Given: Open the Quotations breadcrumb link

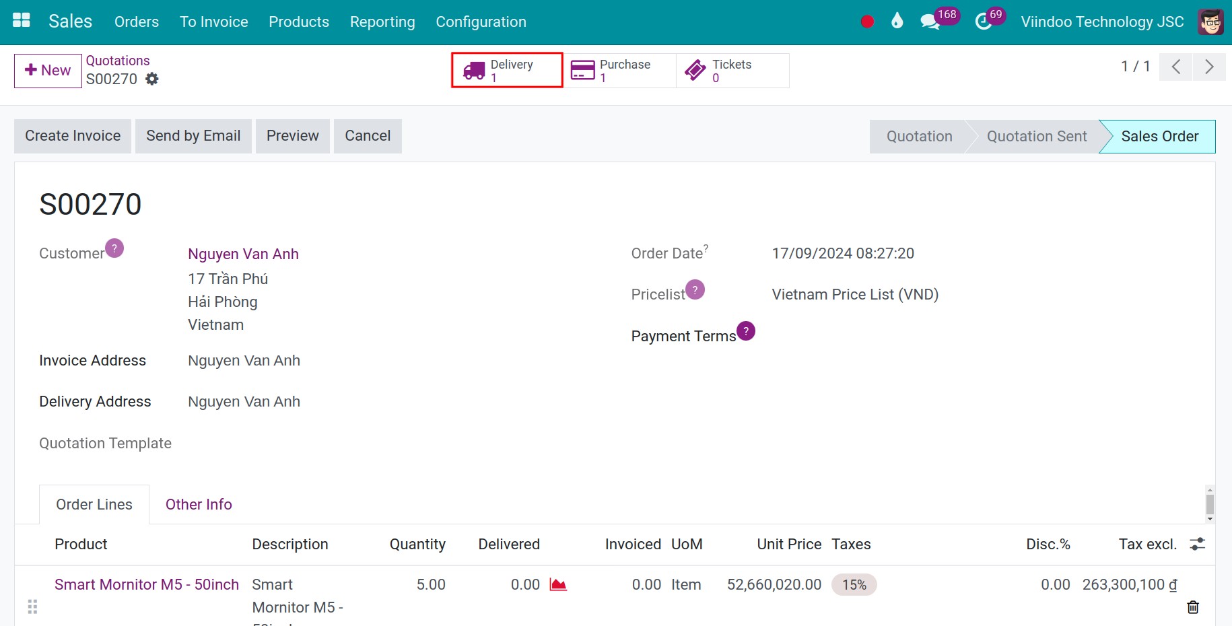Looking at the screenshot, I should pyautogui.click(x=117, y=61).
